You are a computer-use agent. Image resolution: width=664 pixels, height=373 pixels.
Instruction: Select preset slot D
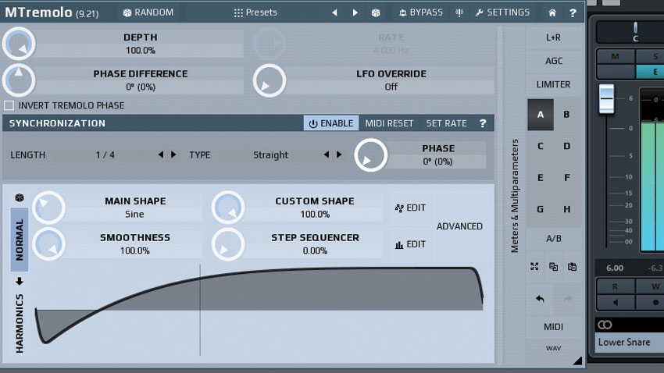point(566,147)
